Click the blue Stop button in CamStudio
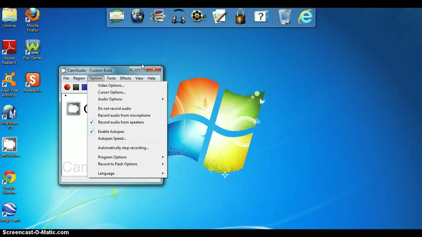This screenshot has height=237, width=422. 84,87
